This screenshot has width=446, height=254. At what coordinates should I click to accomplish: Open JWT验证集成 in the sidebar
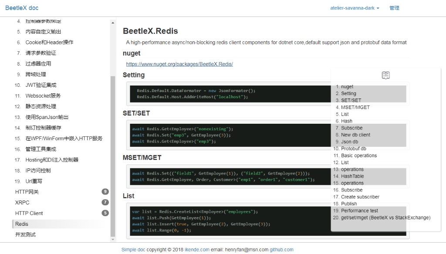pos(41,85)
